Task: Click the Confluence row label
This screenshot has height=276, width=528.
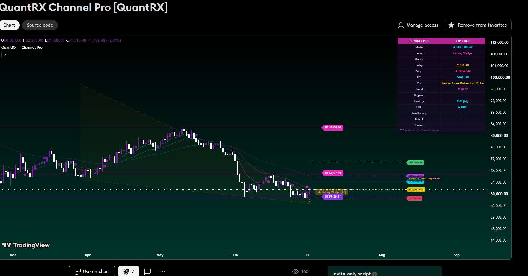Action: [x=419, y=113]
